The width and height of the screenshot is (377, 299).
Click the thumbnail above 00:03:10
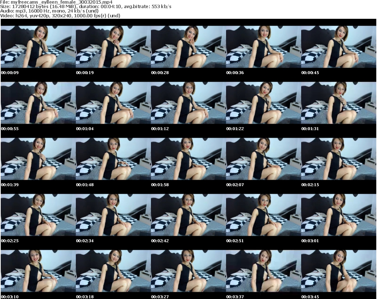tap(38, 271)
